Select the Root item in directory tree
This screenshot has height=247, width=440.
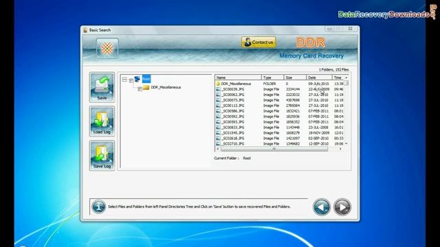(x=146, y=79)
